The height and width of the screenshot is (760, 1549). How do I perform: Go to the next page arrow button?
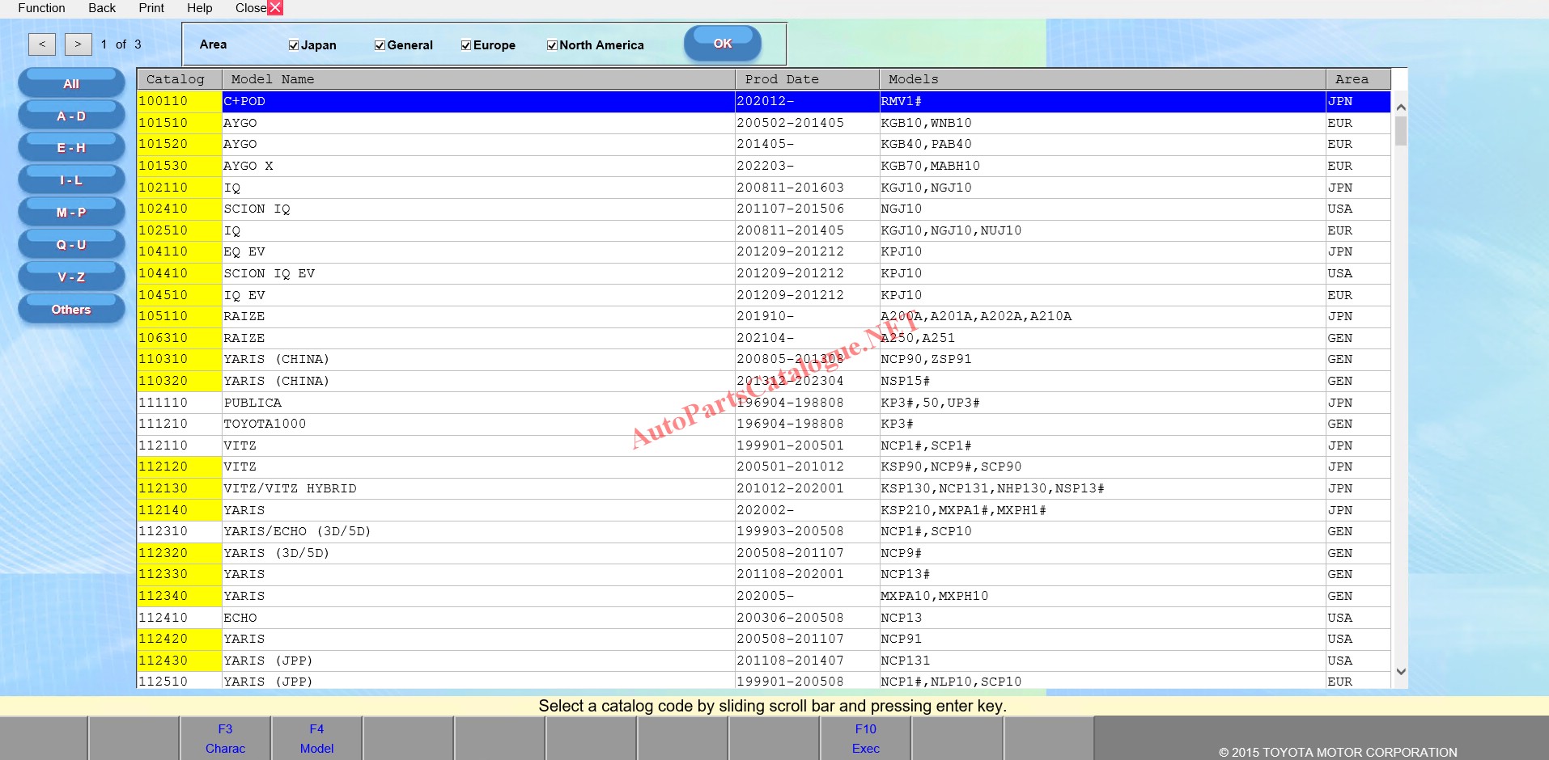coord(78,44)
